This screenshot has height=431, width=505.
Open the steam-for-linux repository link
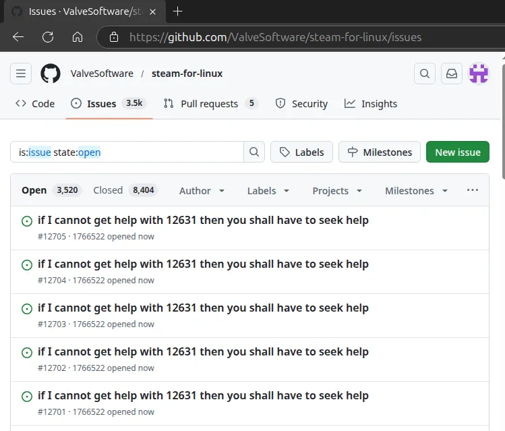[187, 74]
